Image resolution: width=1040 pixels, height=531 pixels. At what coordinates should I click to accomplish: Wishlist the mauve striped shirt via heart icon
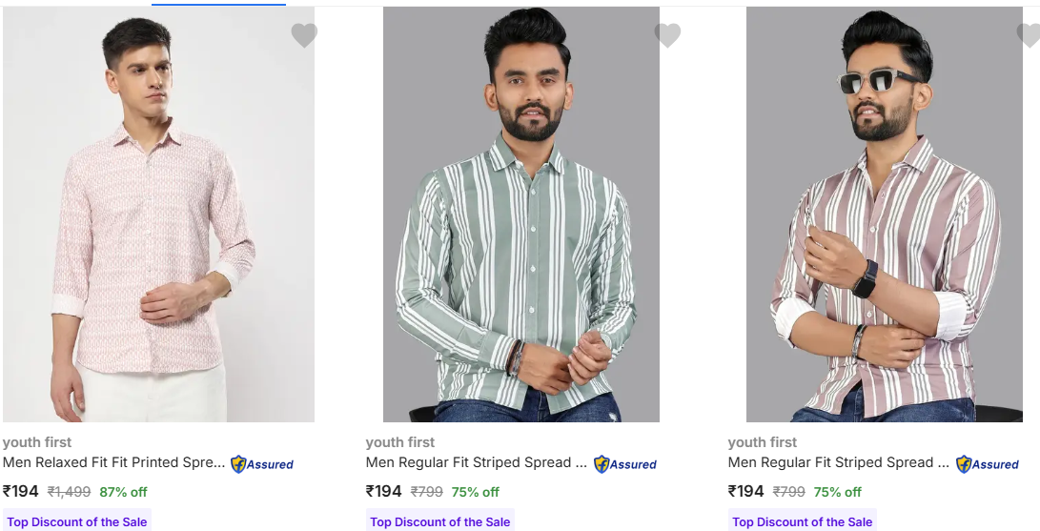tap(1029, 35)
